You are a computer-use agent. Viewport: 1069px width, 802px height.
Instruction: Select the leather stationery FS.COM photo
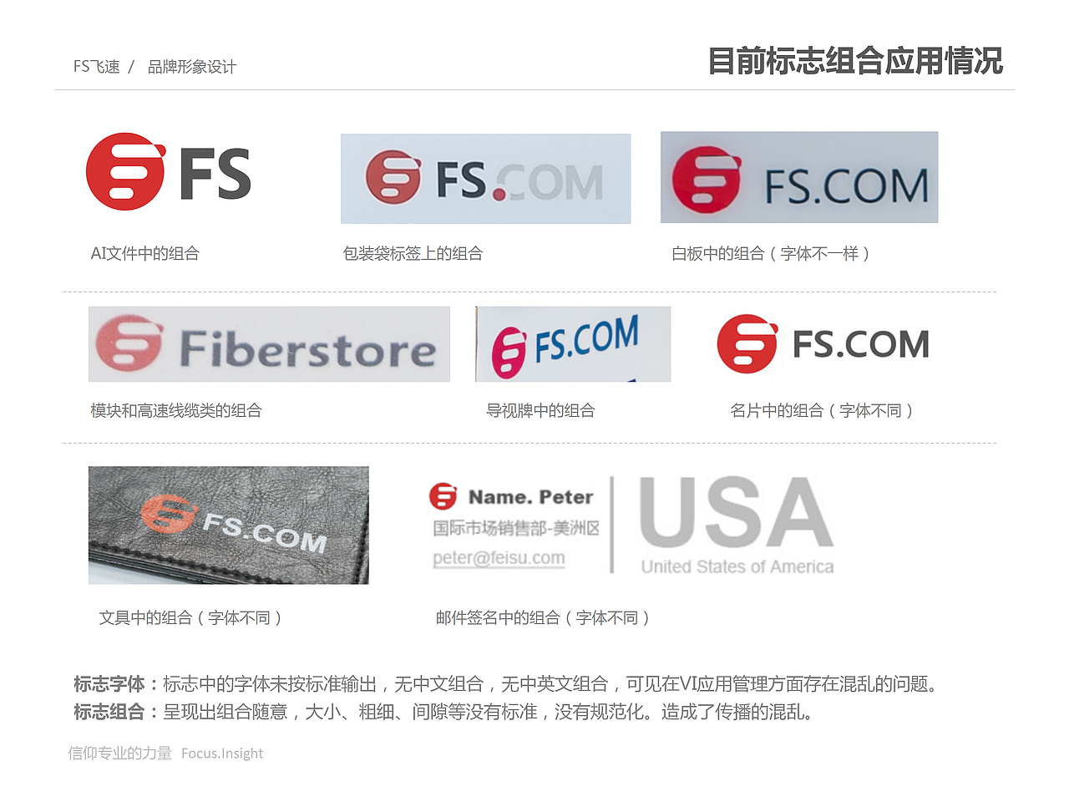tap(228, 525)
